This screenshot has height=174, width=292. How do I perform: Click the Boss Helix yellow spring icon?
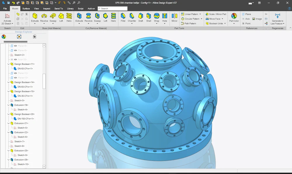69,16
